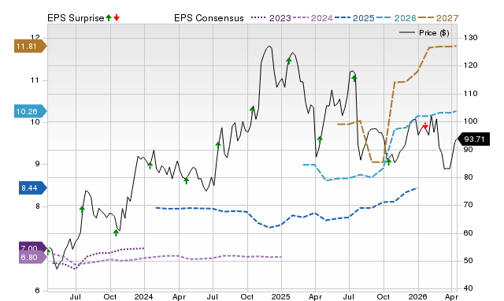Click the red EPS miss marker near 2026
Screen dimensions: 504x301
(425, 126)
